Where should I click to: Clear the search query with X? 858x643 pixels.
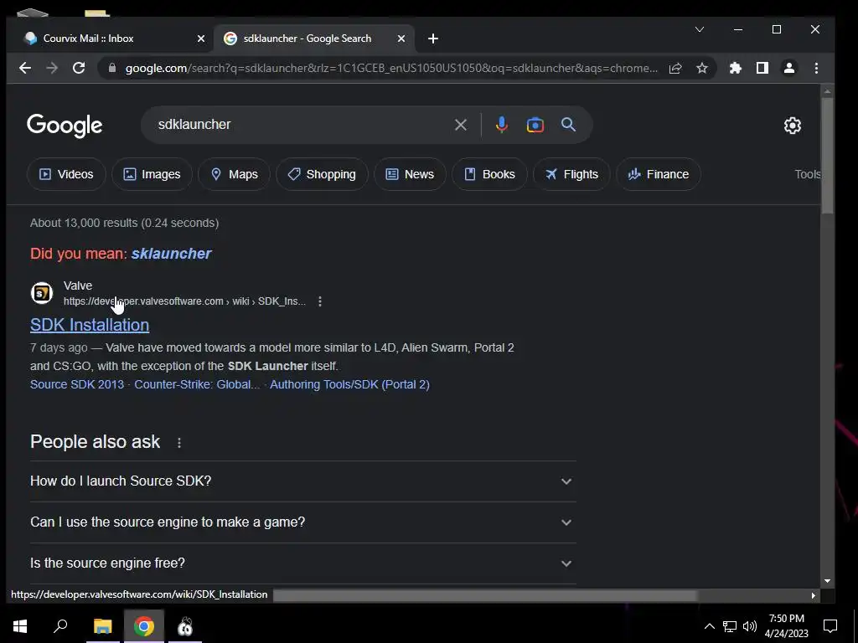tap(461, 125)
